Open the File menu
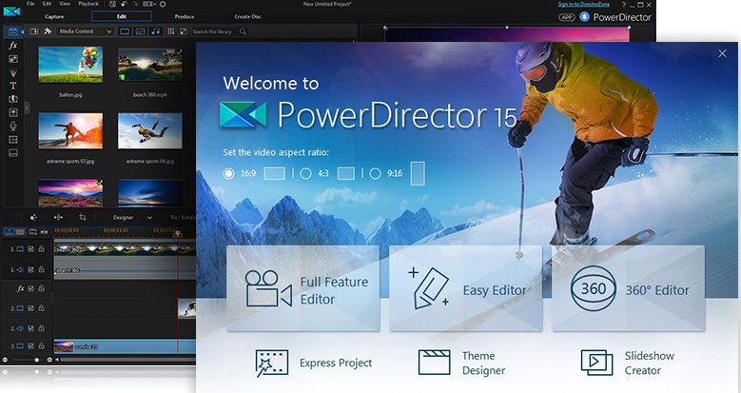 (30, 4)
